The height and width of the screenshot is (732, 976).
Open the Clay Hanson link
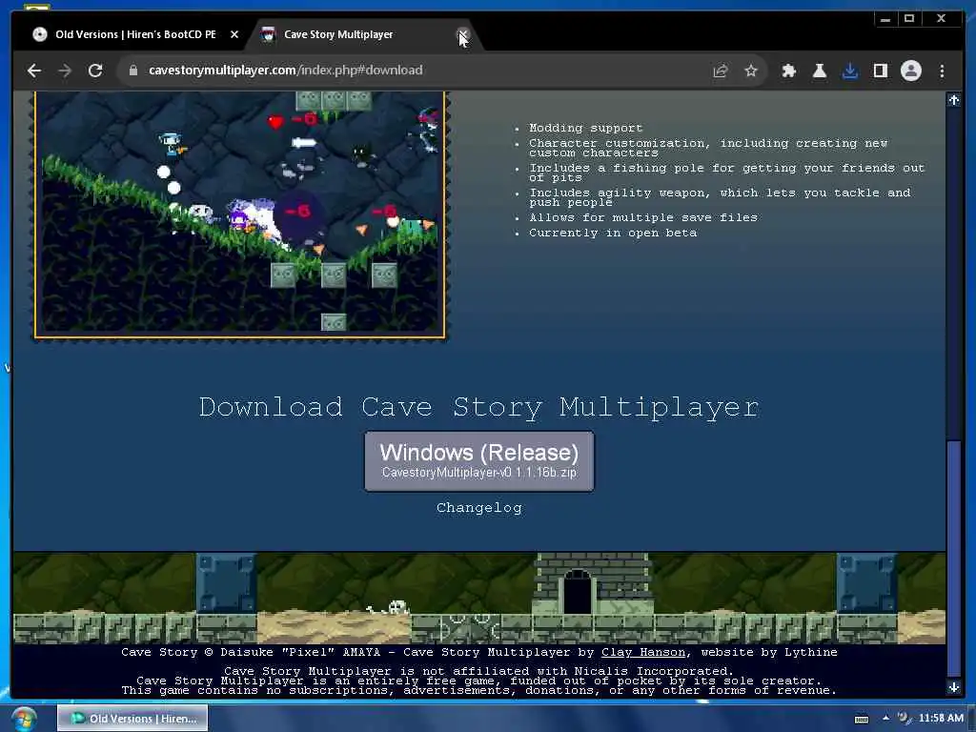643,652
